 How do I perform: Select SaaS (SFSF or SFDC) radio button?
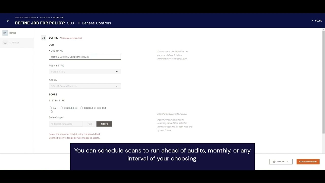81,108
